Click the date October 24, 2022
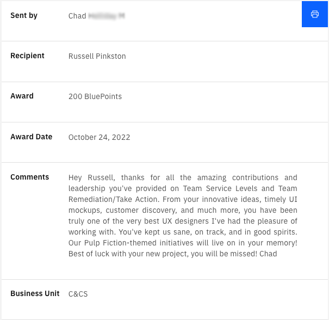This screenshot has width=329, height=320. [x=100, y=138]
